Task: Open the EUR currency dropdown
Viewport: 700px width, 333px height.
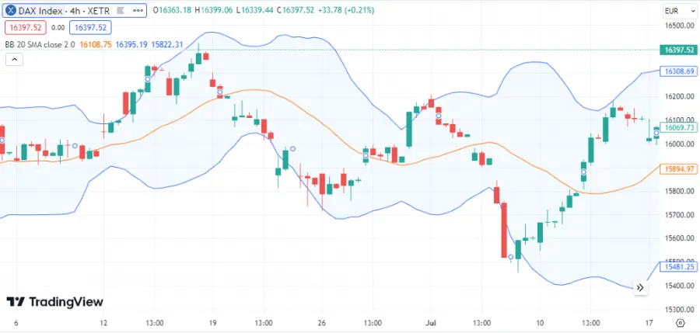Action: point(672,10)
